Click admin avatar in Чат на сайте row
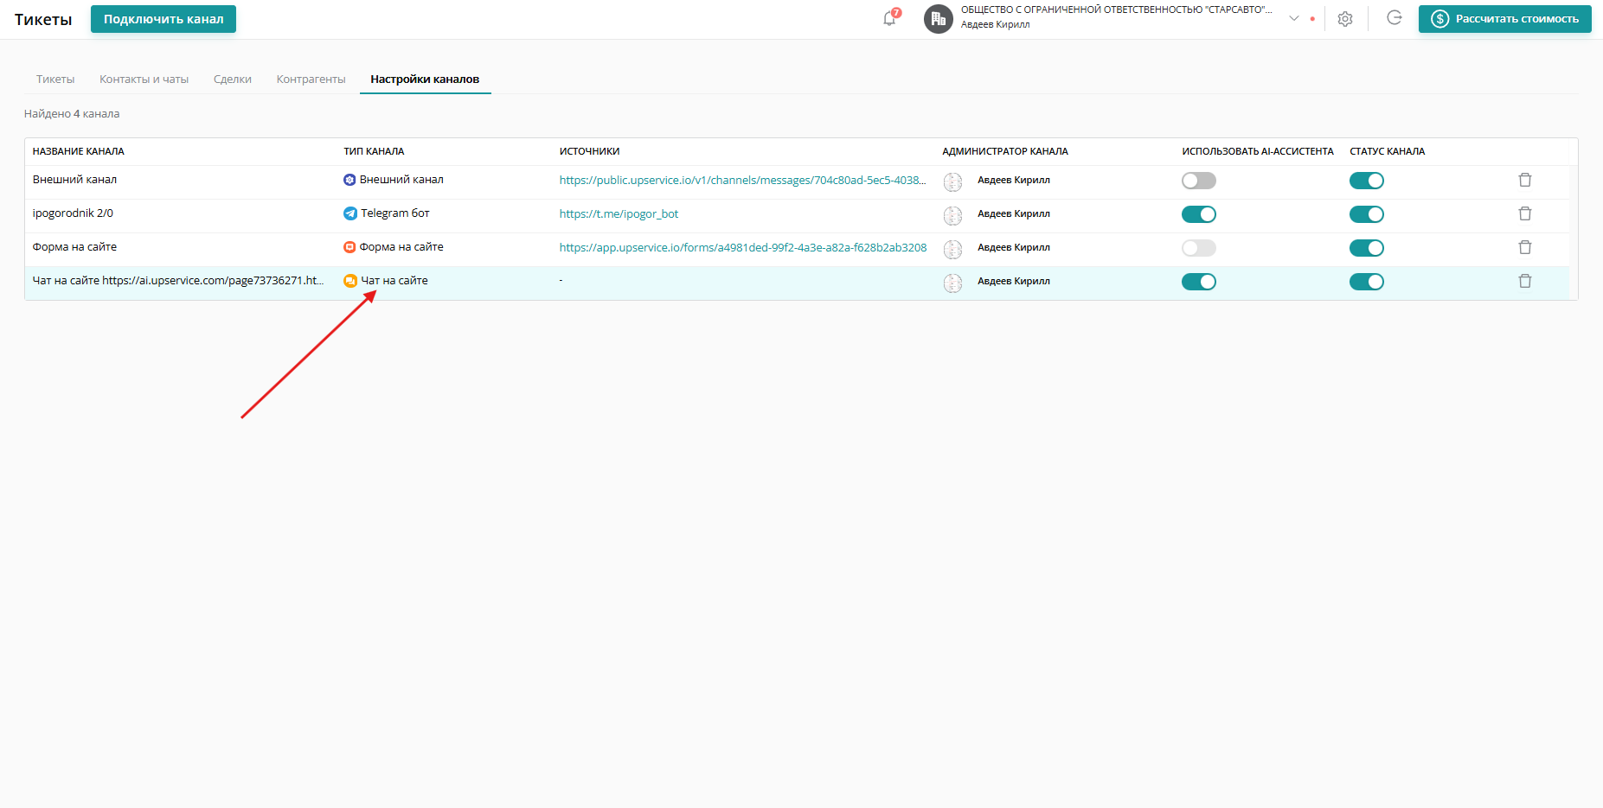This screenshot has height=808, width=1603. click(952, 283)
